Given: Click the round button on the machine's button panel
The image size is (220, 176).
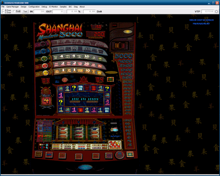Looking at the screenshot, I should pos(120,155).
